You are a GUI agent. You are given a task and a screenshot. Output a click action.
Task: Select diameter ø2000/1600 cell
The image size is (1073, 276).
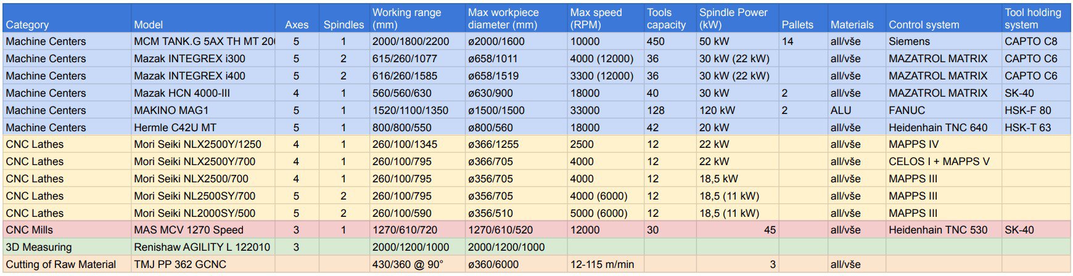[516, 41]
